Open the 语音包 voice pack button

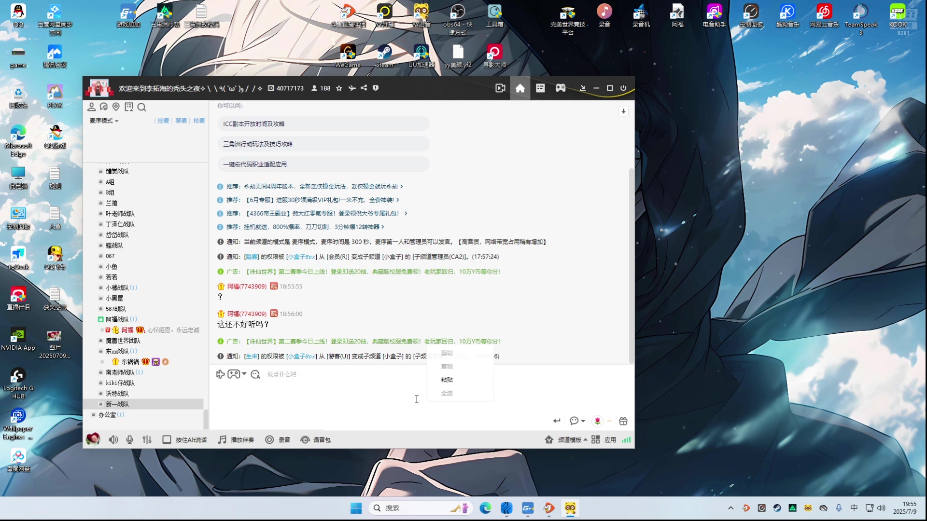[315, 440]
